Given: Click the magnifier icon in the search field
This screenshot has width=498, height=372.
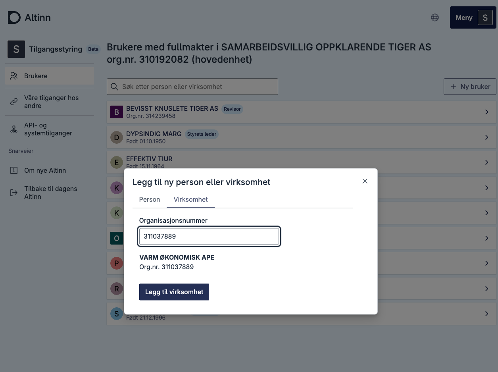Looking at the screenshot, I should 114,87.
